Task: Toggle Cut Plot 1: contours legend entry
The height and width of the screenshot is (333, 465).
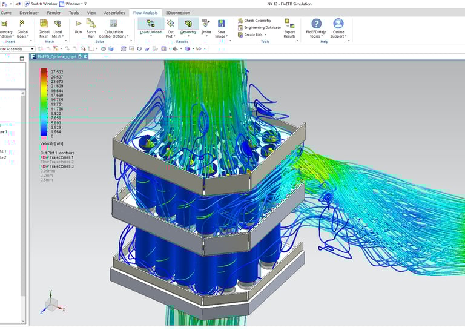Action: (58, 153)
